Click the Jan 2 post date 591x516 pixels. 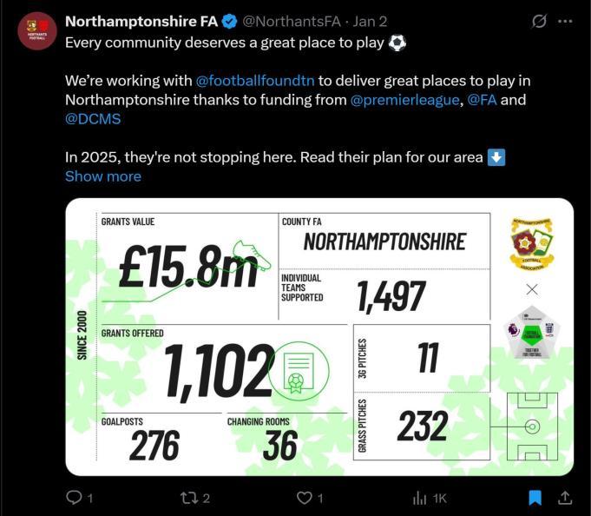point(371,21)
